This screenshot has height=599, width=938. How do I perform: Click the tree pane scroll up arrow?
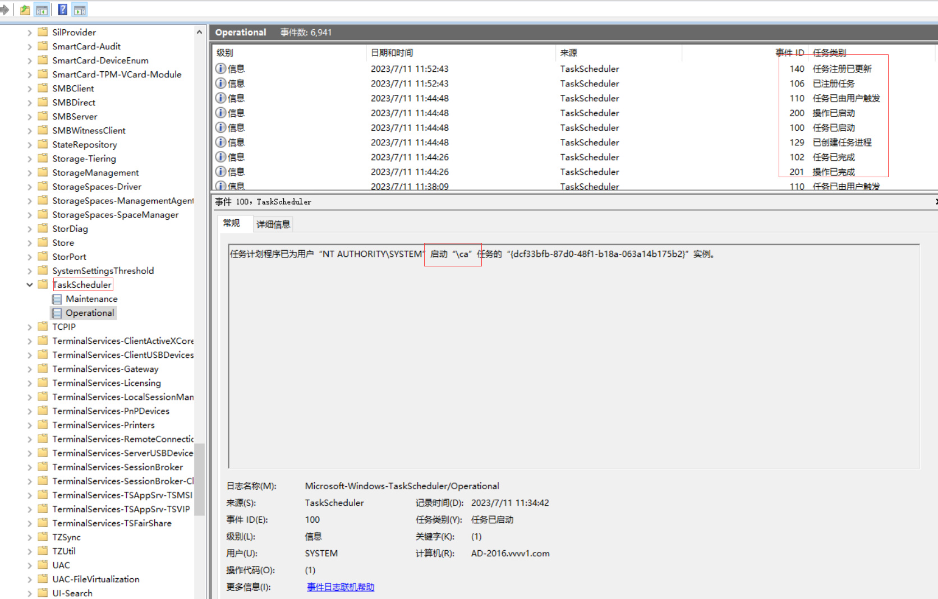(199, 33)
